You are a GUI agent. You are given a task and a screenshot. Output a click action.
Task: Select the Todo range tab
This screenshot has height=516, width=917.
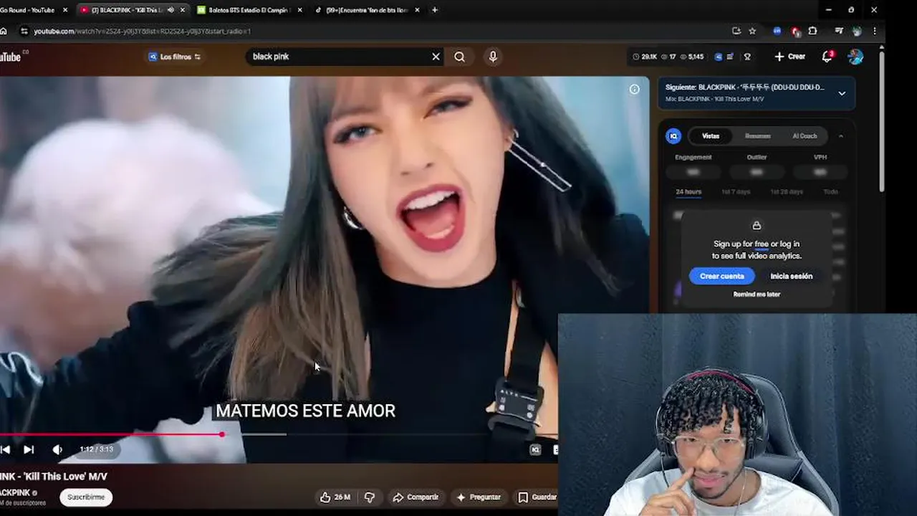pyautogui.click(x=830, y=191)
